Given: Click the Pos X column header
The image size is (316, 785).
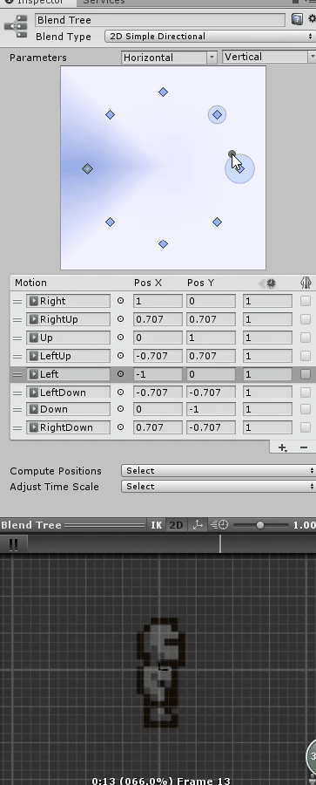Looking at the screenshot, I should (x=147, y=283).
